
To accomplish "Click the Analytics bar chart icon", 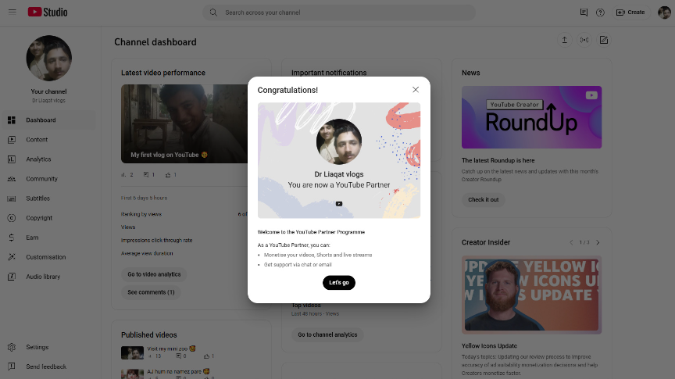I will (12, 159).
